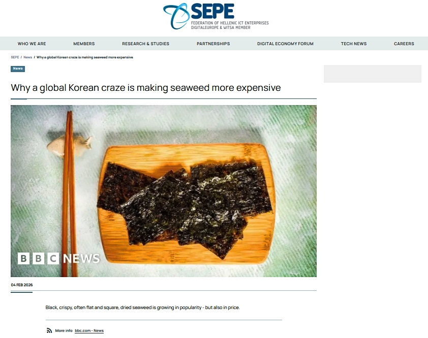Click the current article title in breadcrumb
Image resolution: width=428 pixels, height=338 pixels.
(x=84, y=57)
